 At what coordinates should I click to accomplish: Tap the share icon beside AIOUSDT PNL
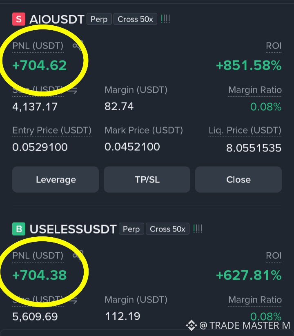(x=77, y=46)
